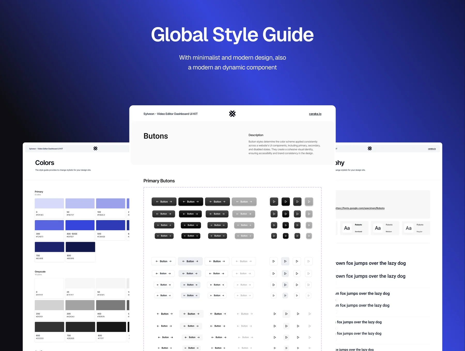Select the Primary 700 dark navy swatch
The height and width of the screenshot is (351, 465).
(49, 252)
